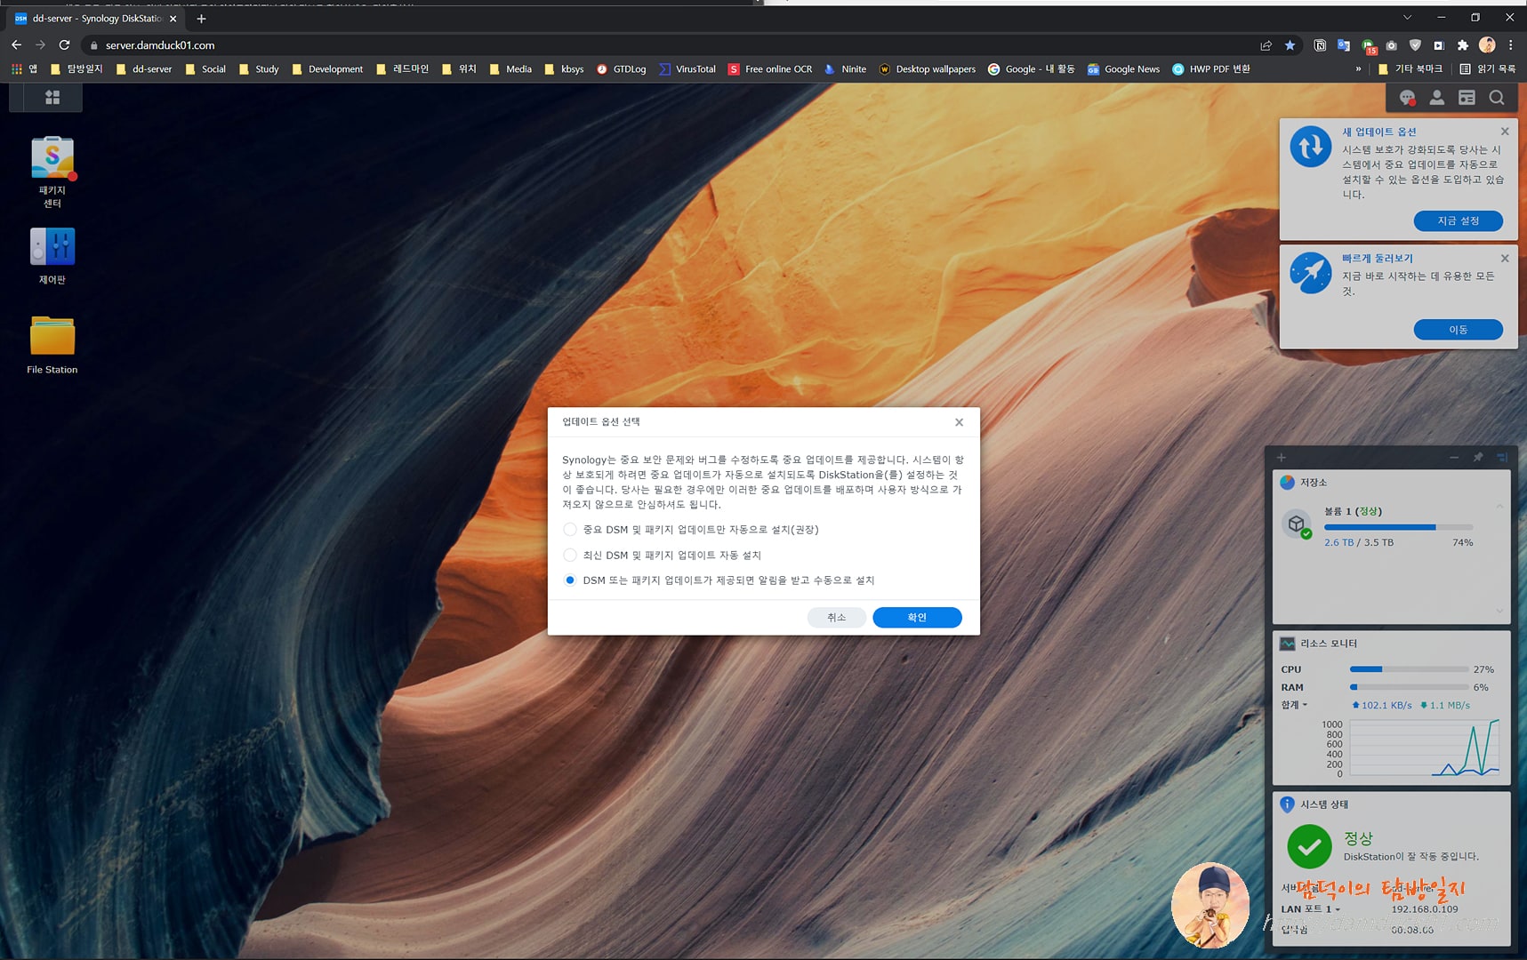Screen dimensions: 1527x960
Task: Pin the widget panel
Action: [x=1478, y=458]
